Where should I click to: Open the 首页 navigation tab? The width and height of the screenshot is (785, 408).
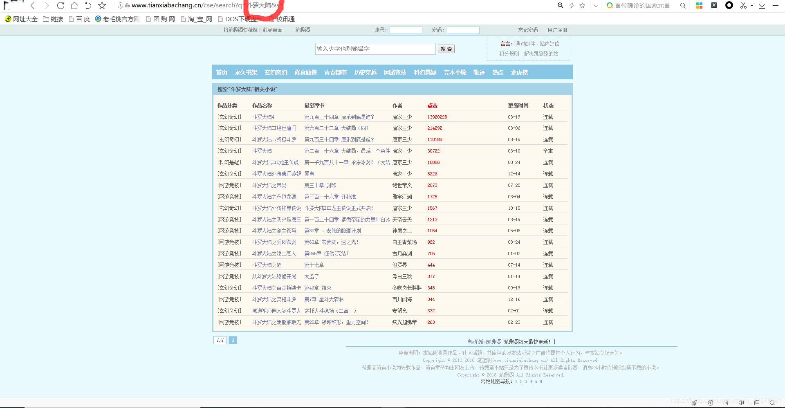tap(222, 72)
